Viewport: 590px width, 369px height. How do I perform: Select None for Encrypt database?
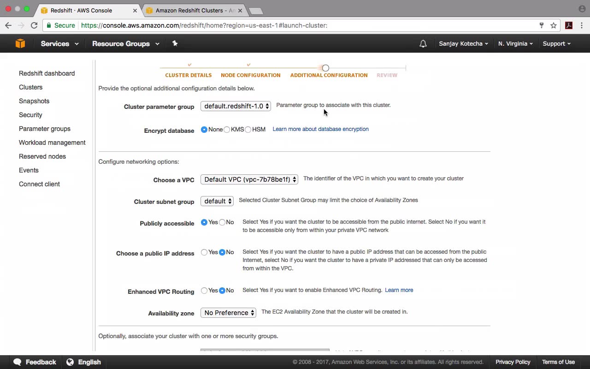[204, 130]
